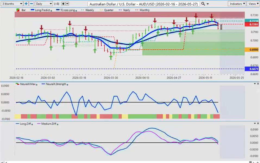The width and height of the screenshot is (260, 163).
Task: Toggle the Quarter legend entry
Action: coord(106,10)
